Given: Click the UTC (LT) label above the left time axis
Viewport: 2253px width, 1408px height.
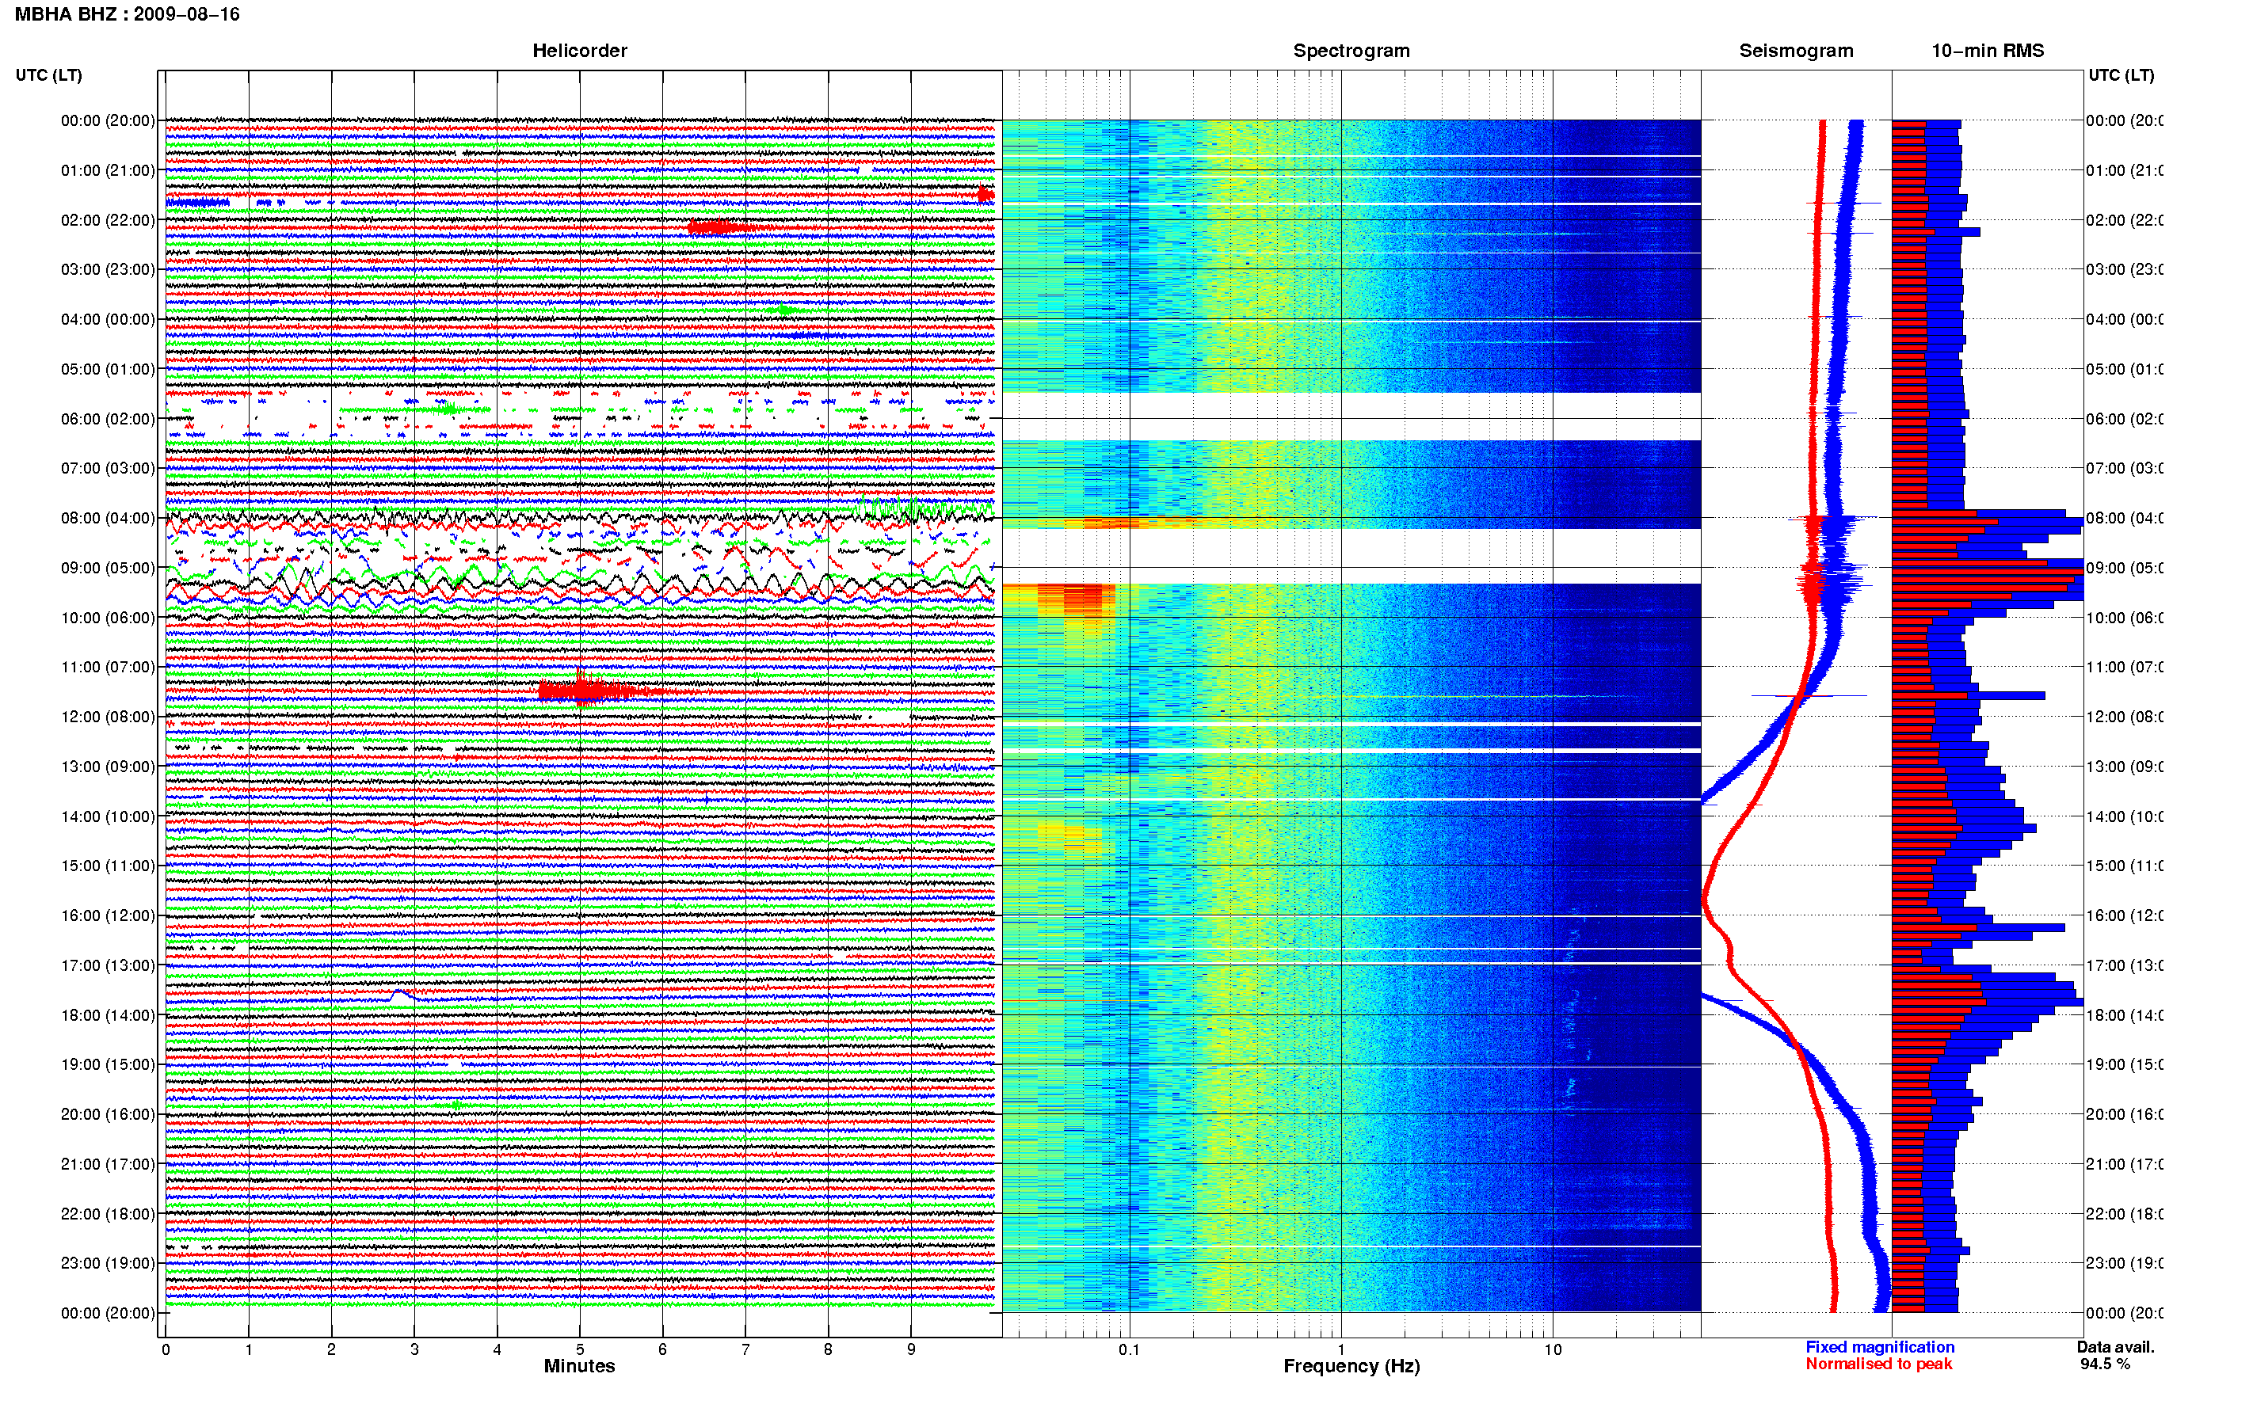Looking at the screenshot, I should click(48, 75).
